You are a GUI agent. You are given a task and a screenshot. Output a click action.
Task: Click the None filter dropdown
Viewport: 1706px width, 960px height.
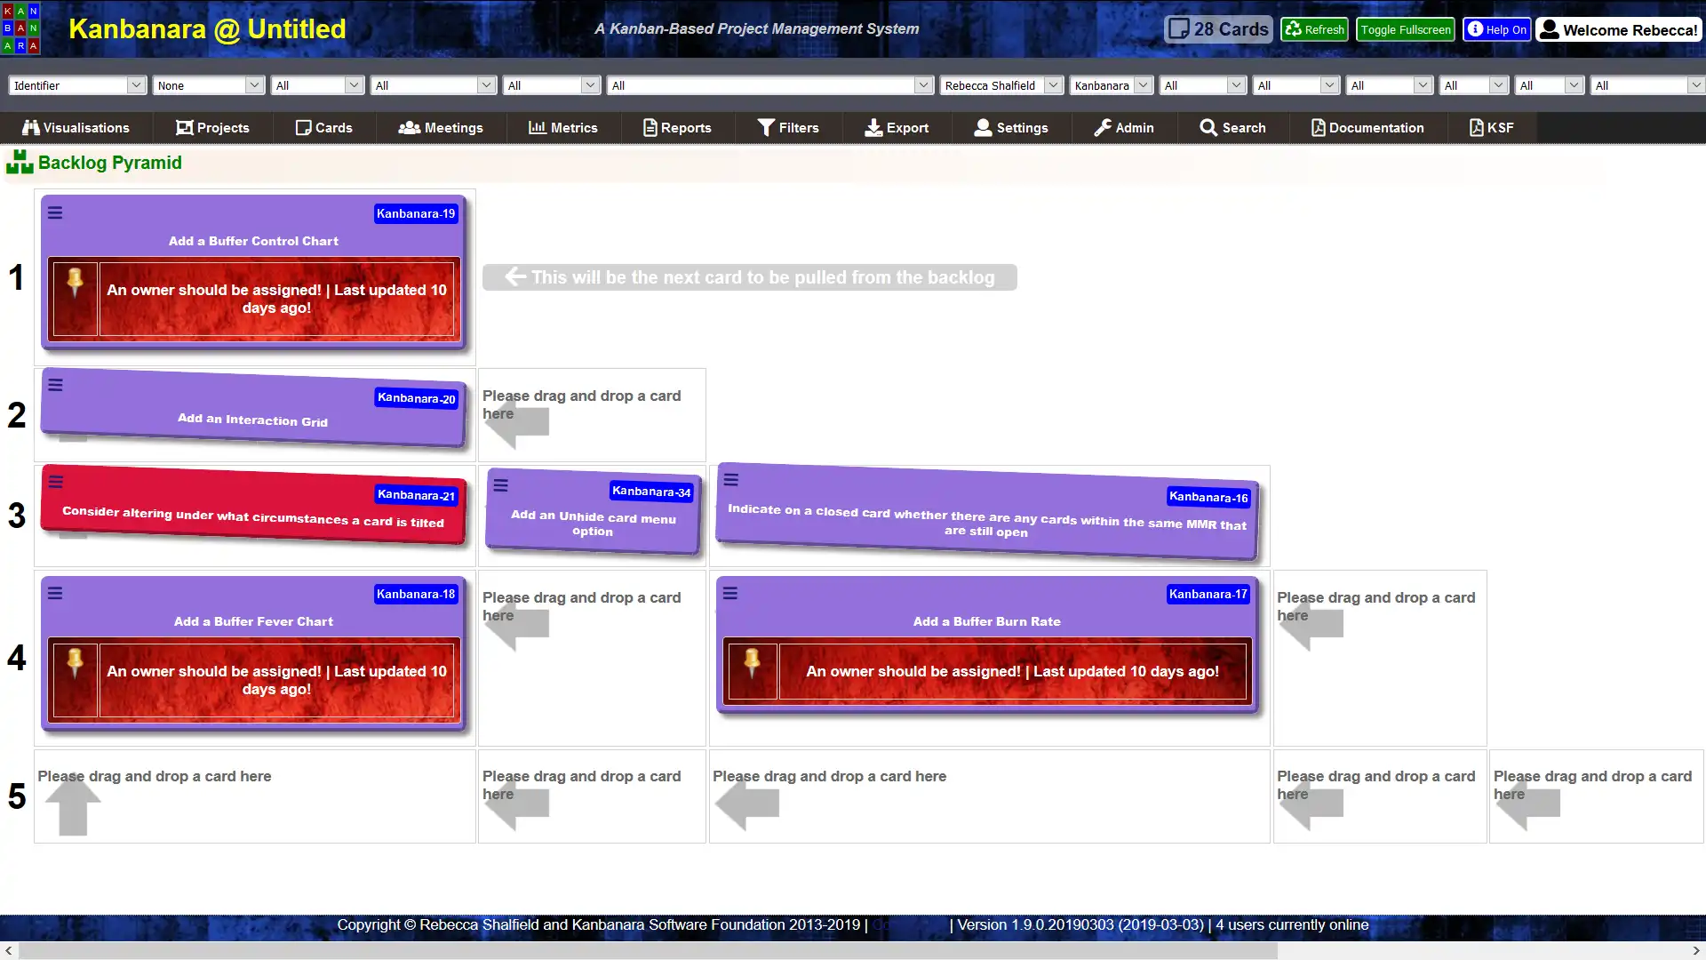click(206, 85)
